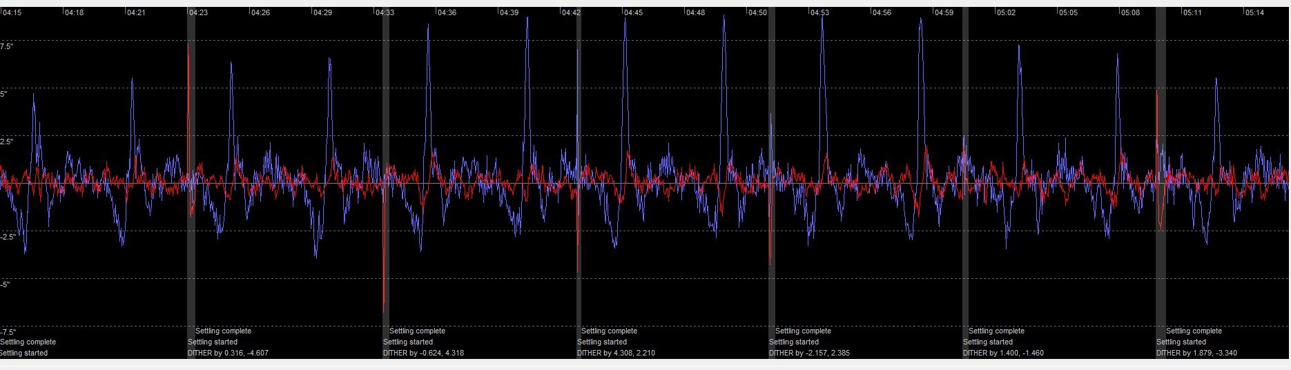1291x370 pixels.
Task: Click the 04:18 time label
Action: point(74,12)
